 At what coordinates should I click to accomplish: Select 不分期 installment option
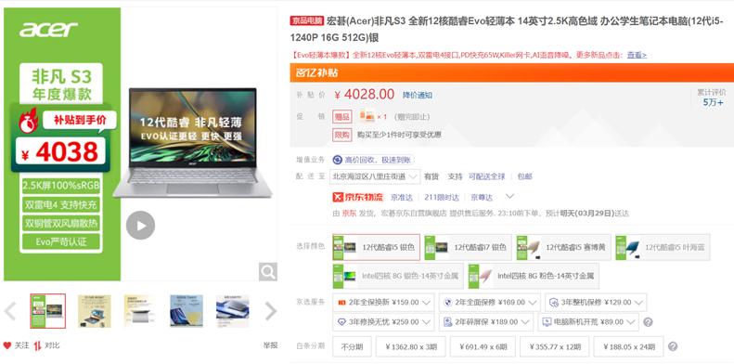coord(352,346)
